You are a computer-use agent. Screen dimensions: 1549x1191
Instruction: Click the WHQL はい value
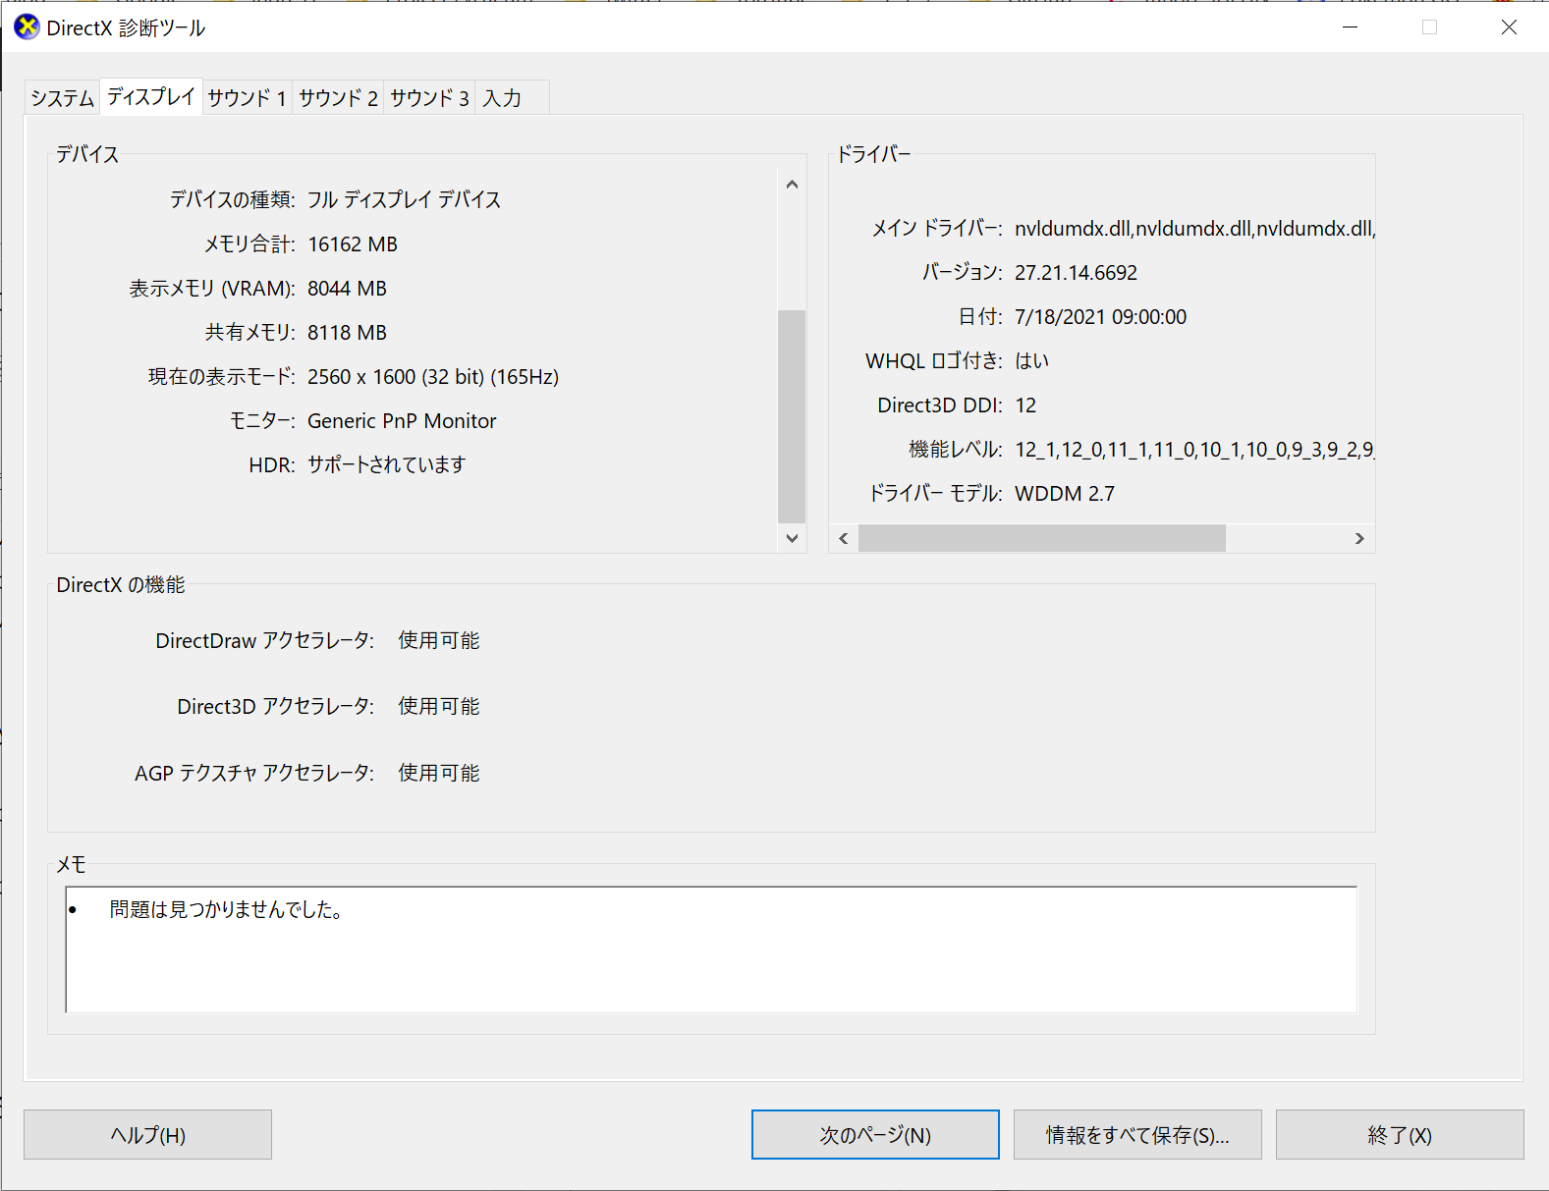pyautogui.click(x=1031, y=361)
